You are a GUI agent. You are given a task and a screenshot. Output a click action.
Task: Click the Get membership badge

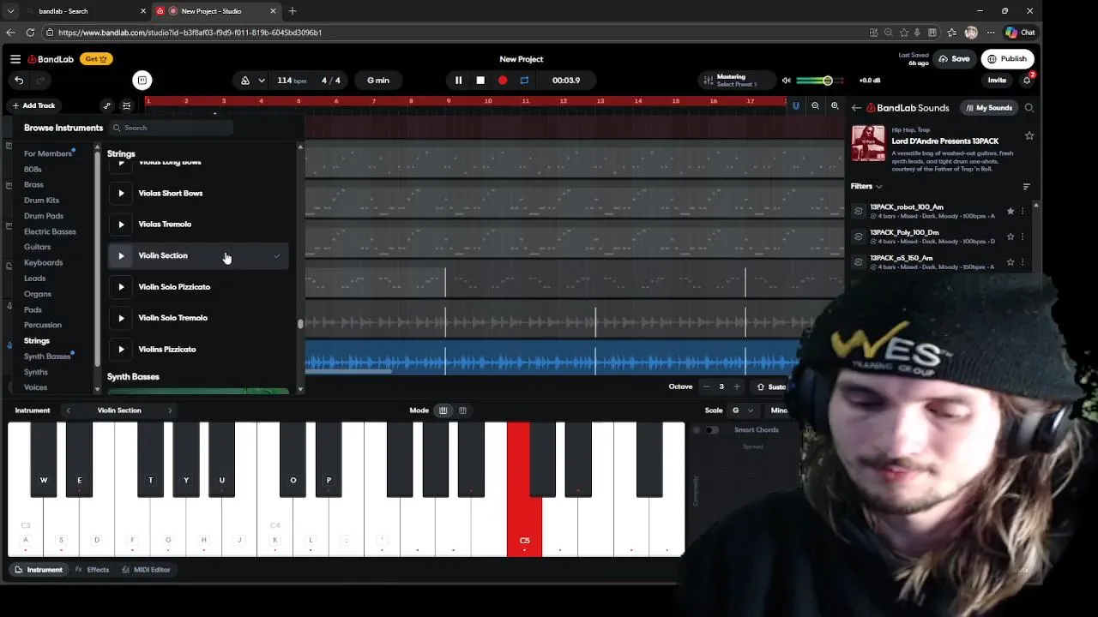[96, 59]
